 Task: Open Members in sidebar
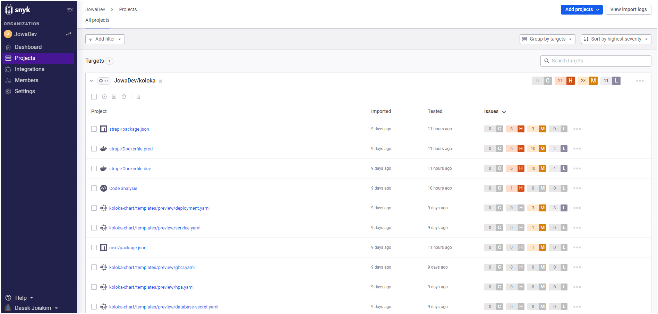[x=39, y=80]
